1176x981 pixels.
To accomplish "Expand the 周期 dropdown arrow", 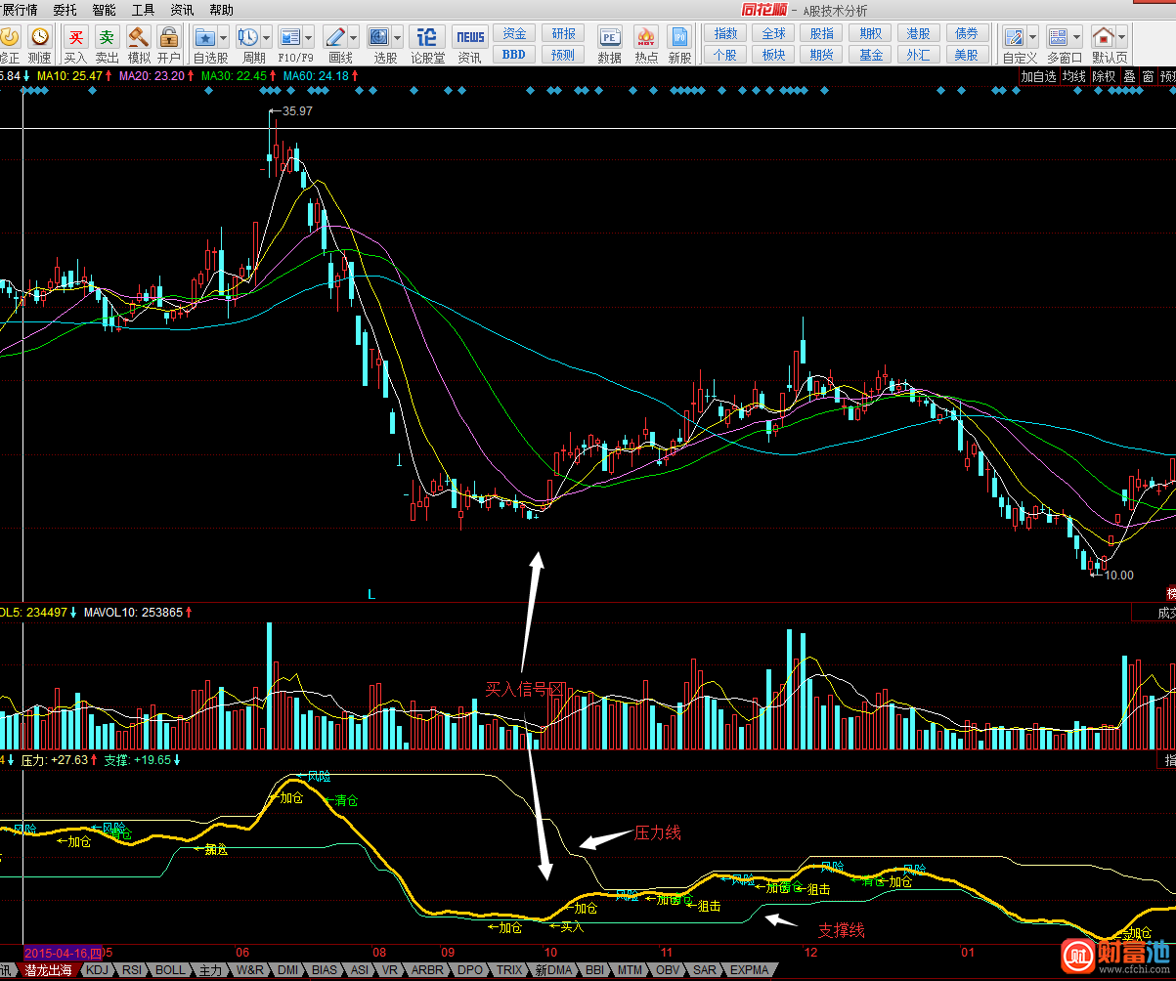I will pyautogui.click(x=265, y=37).
